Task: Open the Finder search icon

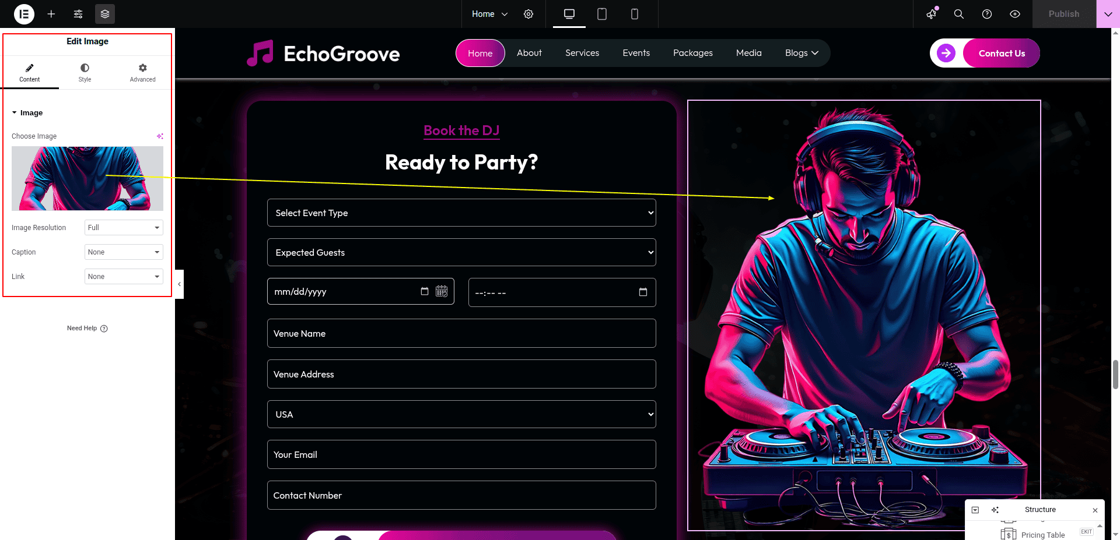Action: click(x=958, y=14)
